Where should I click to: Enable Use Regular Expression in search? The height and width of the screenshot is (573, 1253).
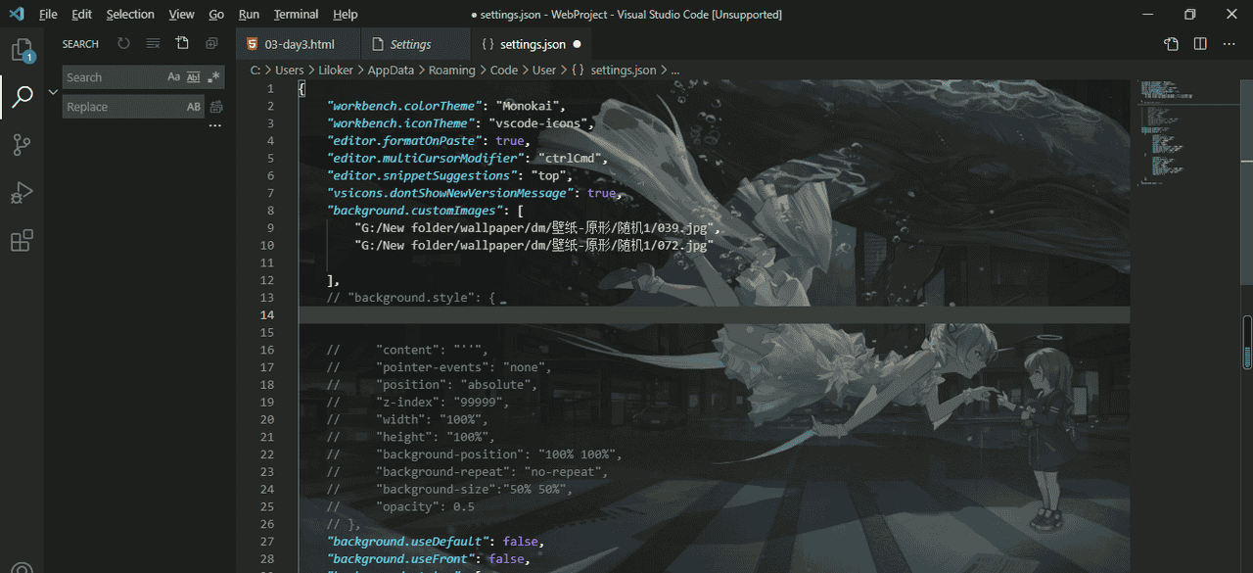(x=213, y=77)
